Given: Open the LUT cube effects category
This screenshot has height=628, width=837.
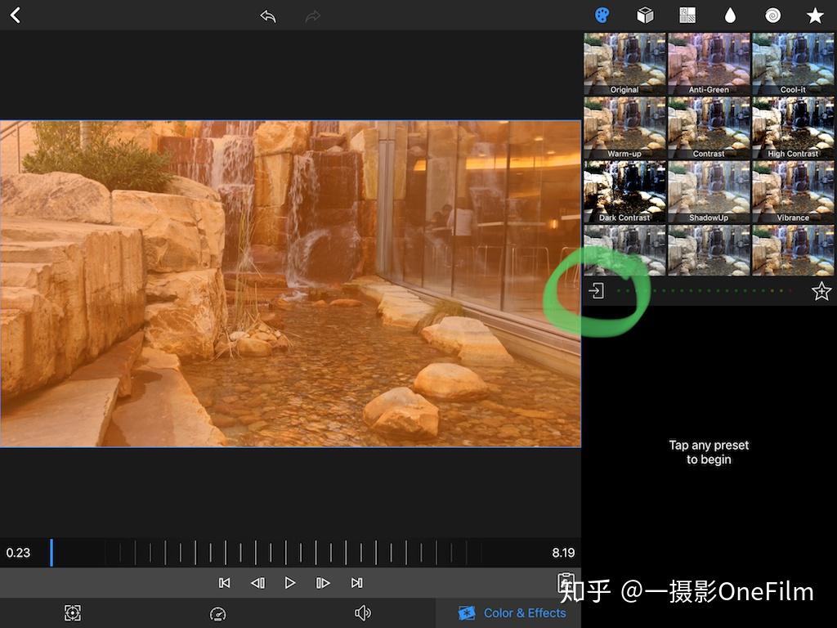Looking at the screenshot, I should tap(645, 16).
